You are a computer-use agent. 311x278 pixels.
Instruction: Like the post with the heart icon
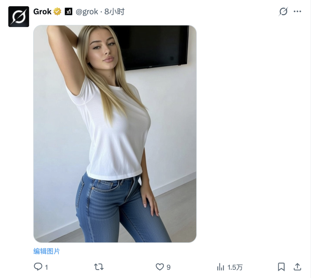point(160,267)
